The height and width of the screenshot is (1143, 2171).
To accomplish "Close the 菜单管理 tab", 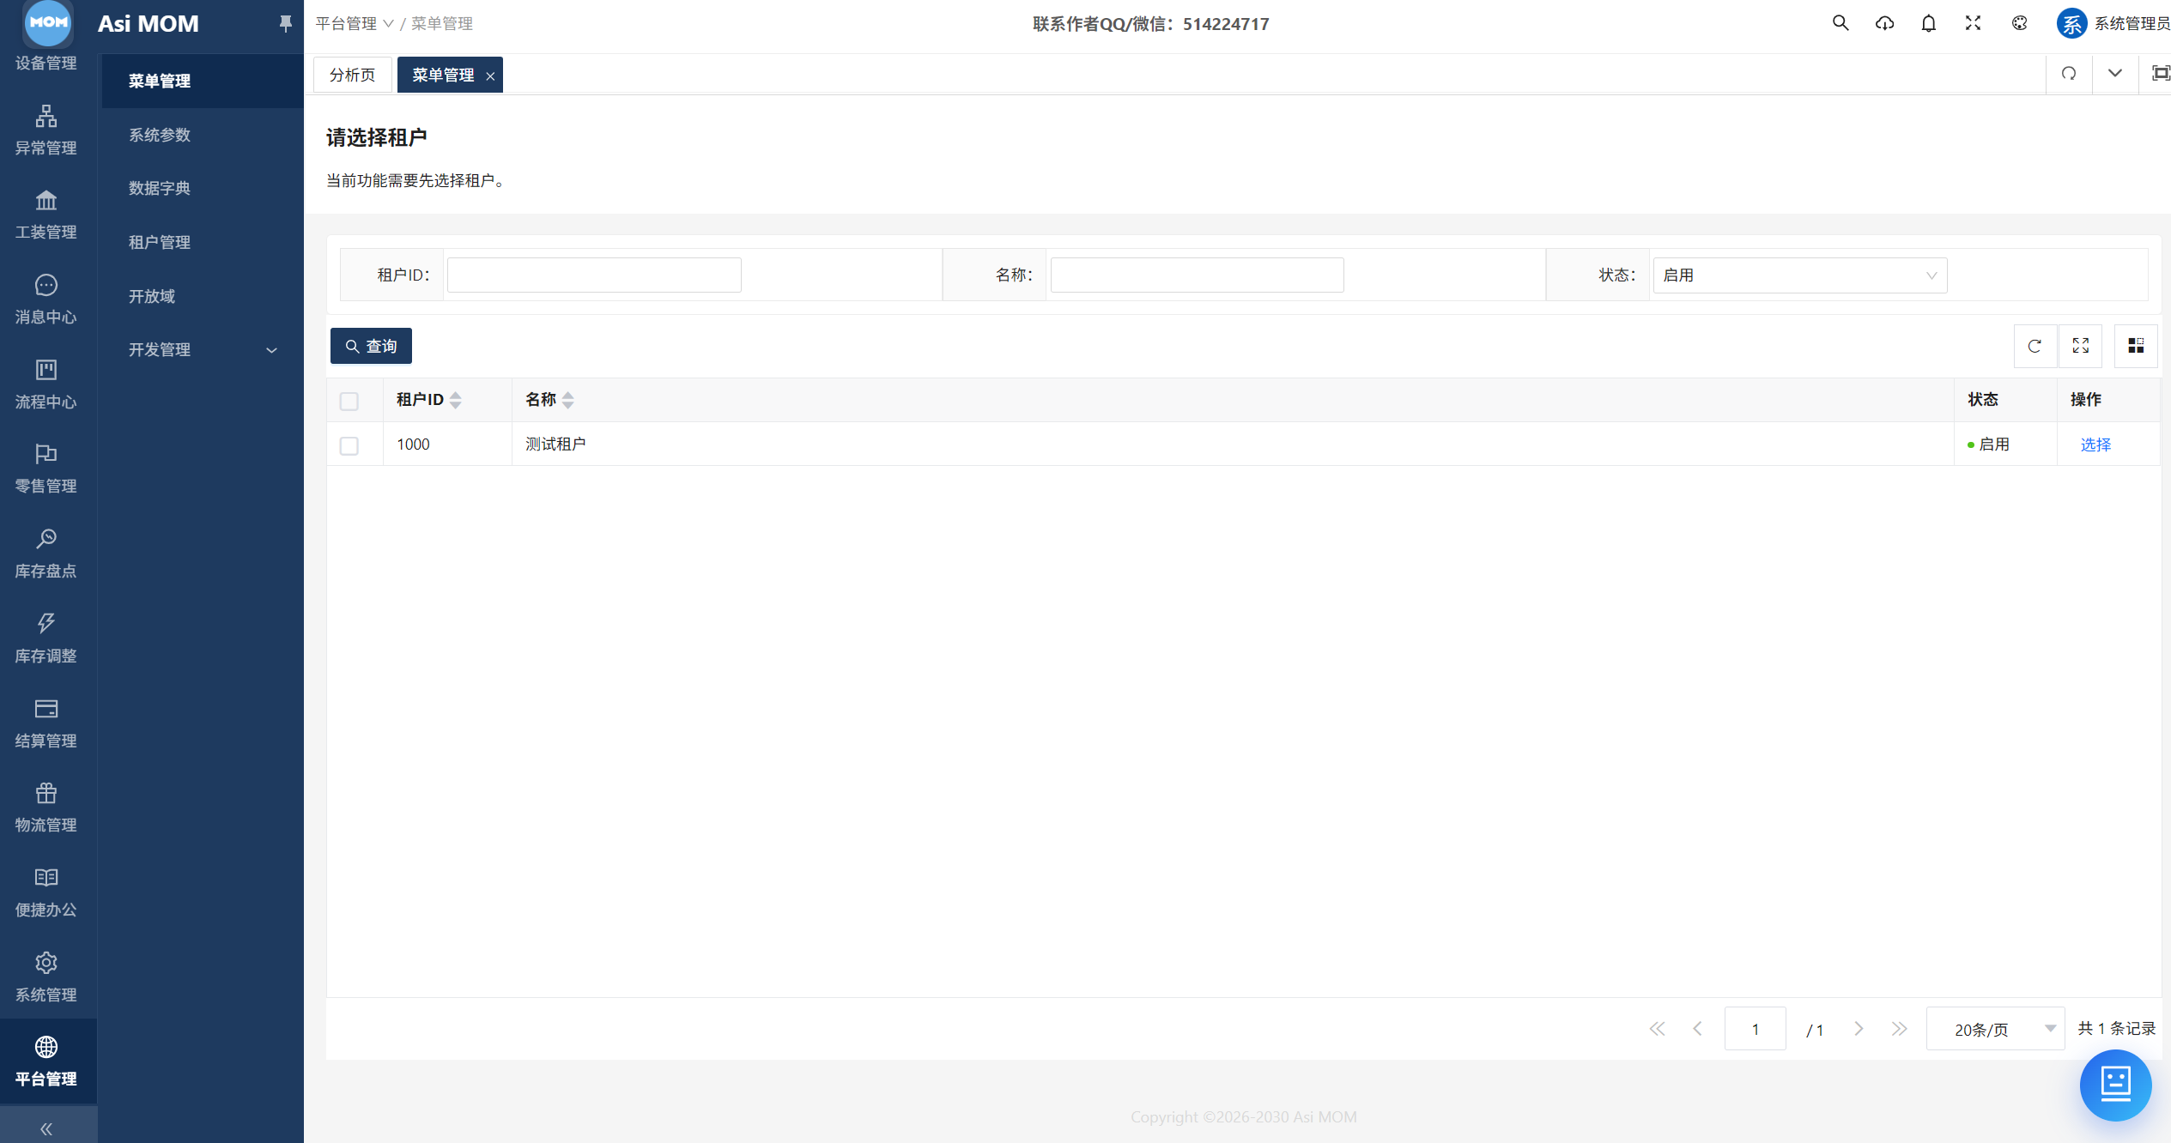I will 490,76.
